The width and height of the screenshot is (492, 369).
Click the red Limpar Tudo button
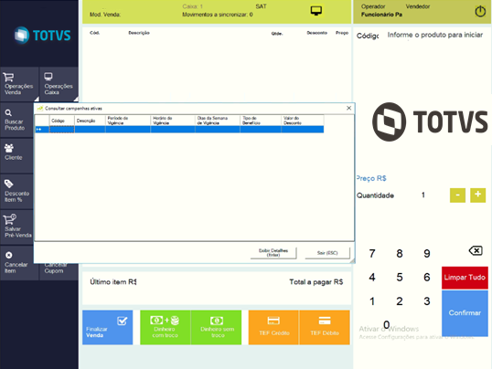tap(465, 278)
